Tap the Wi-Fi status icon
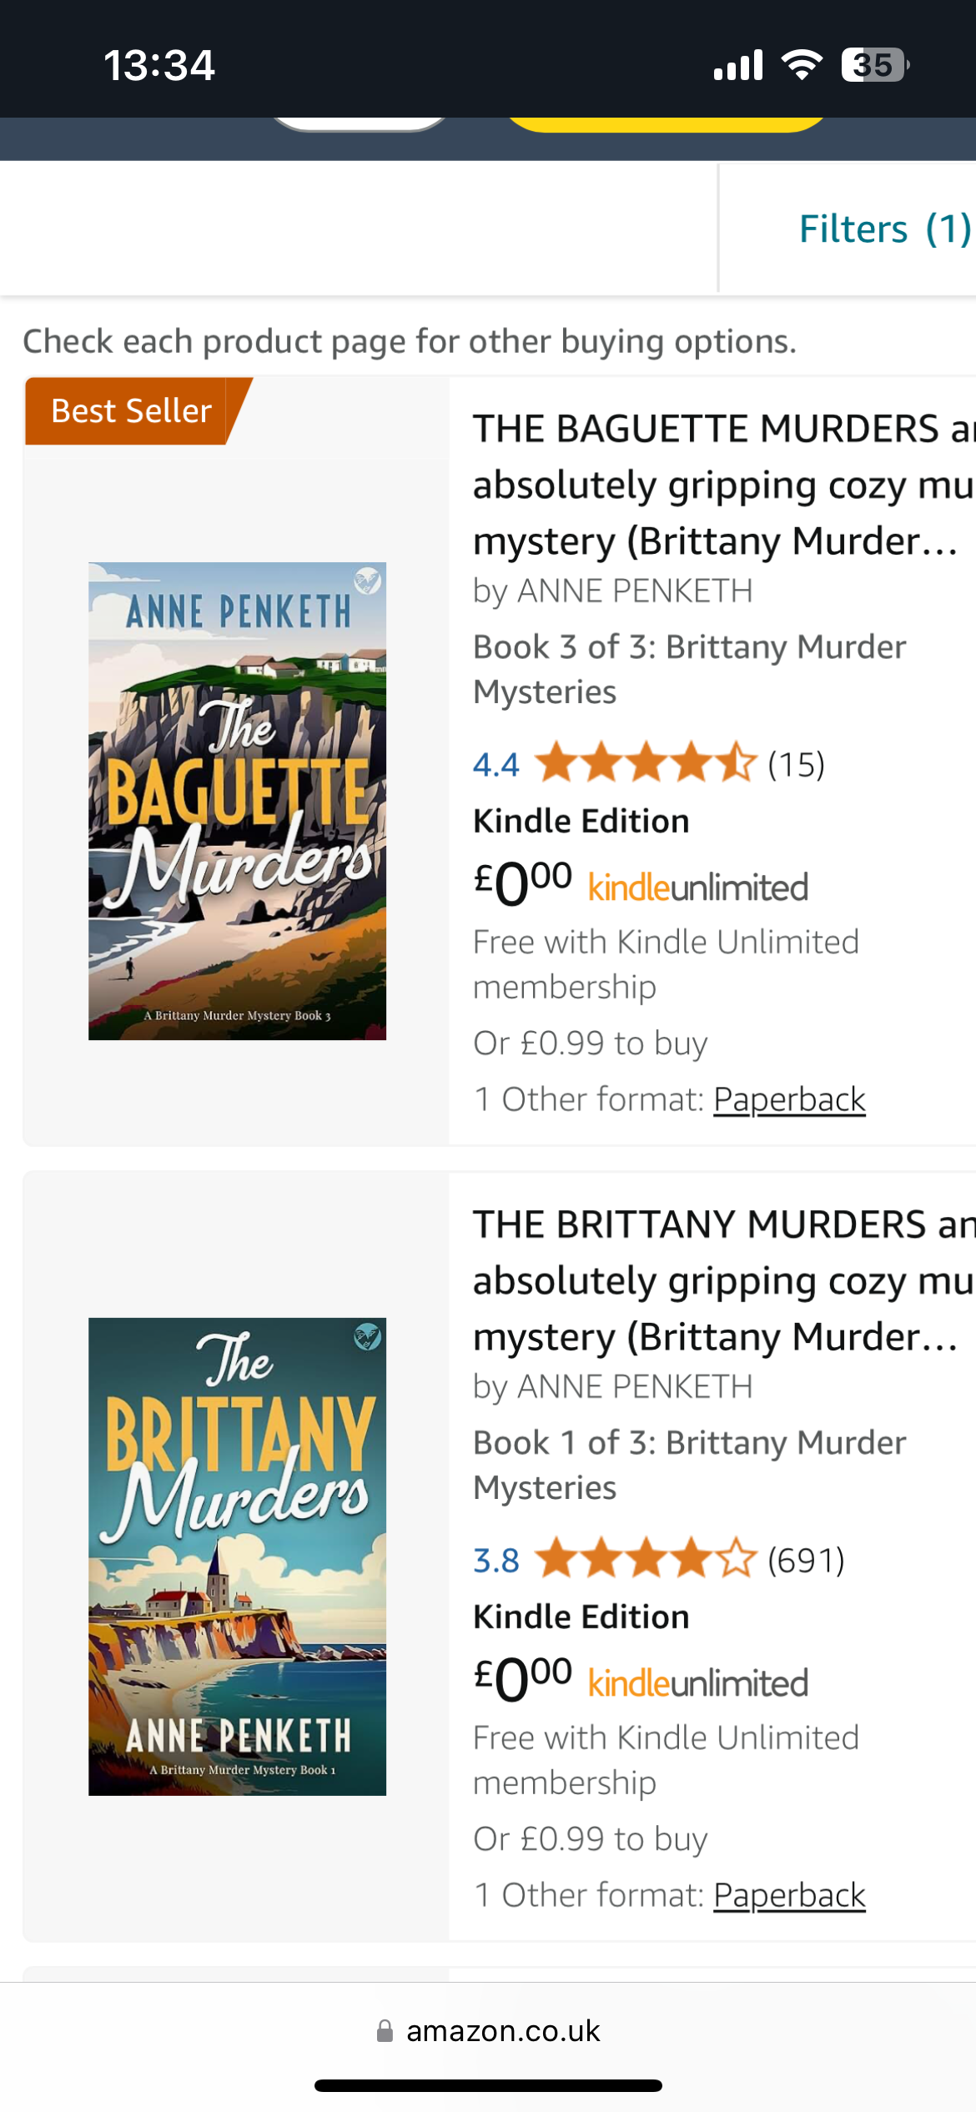 coord(802,65)
